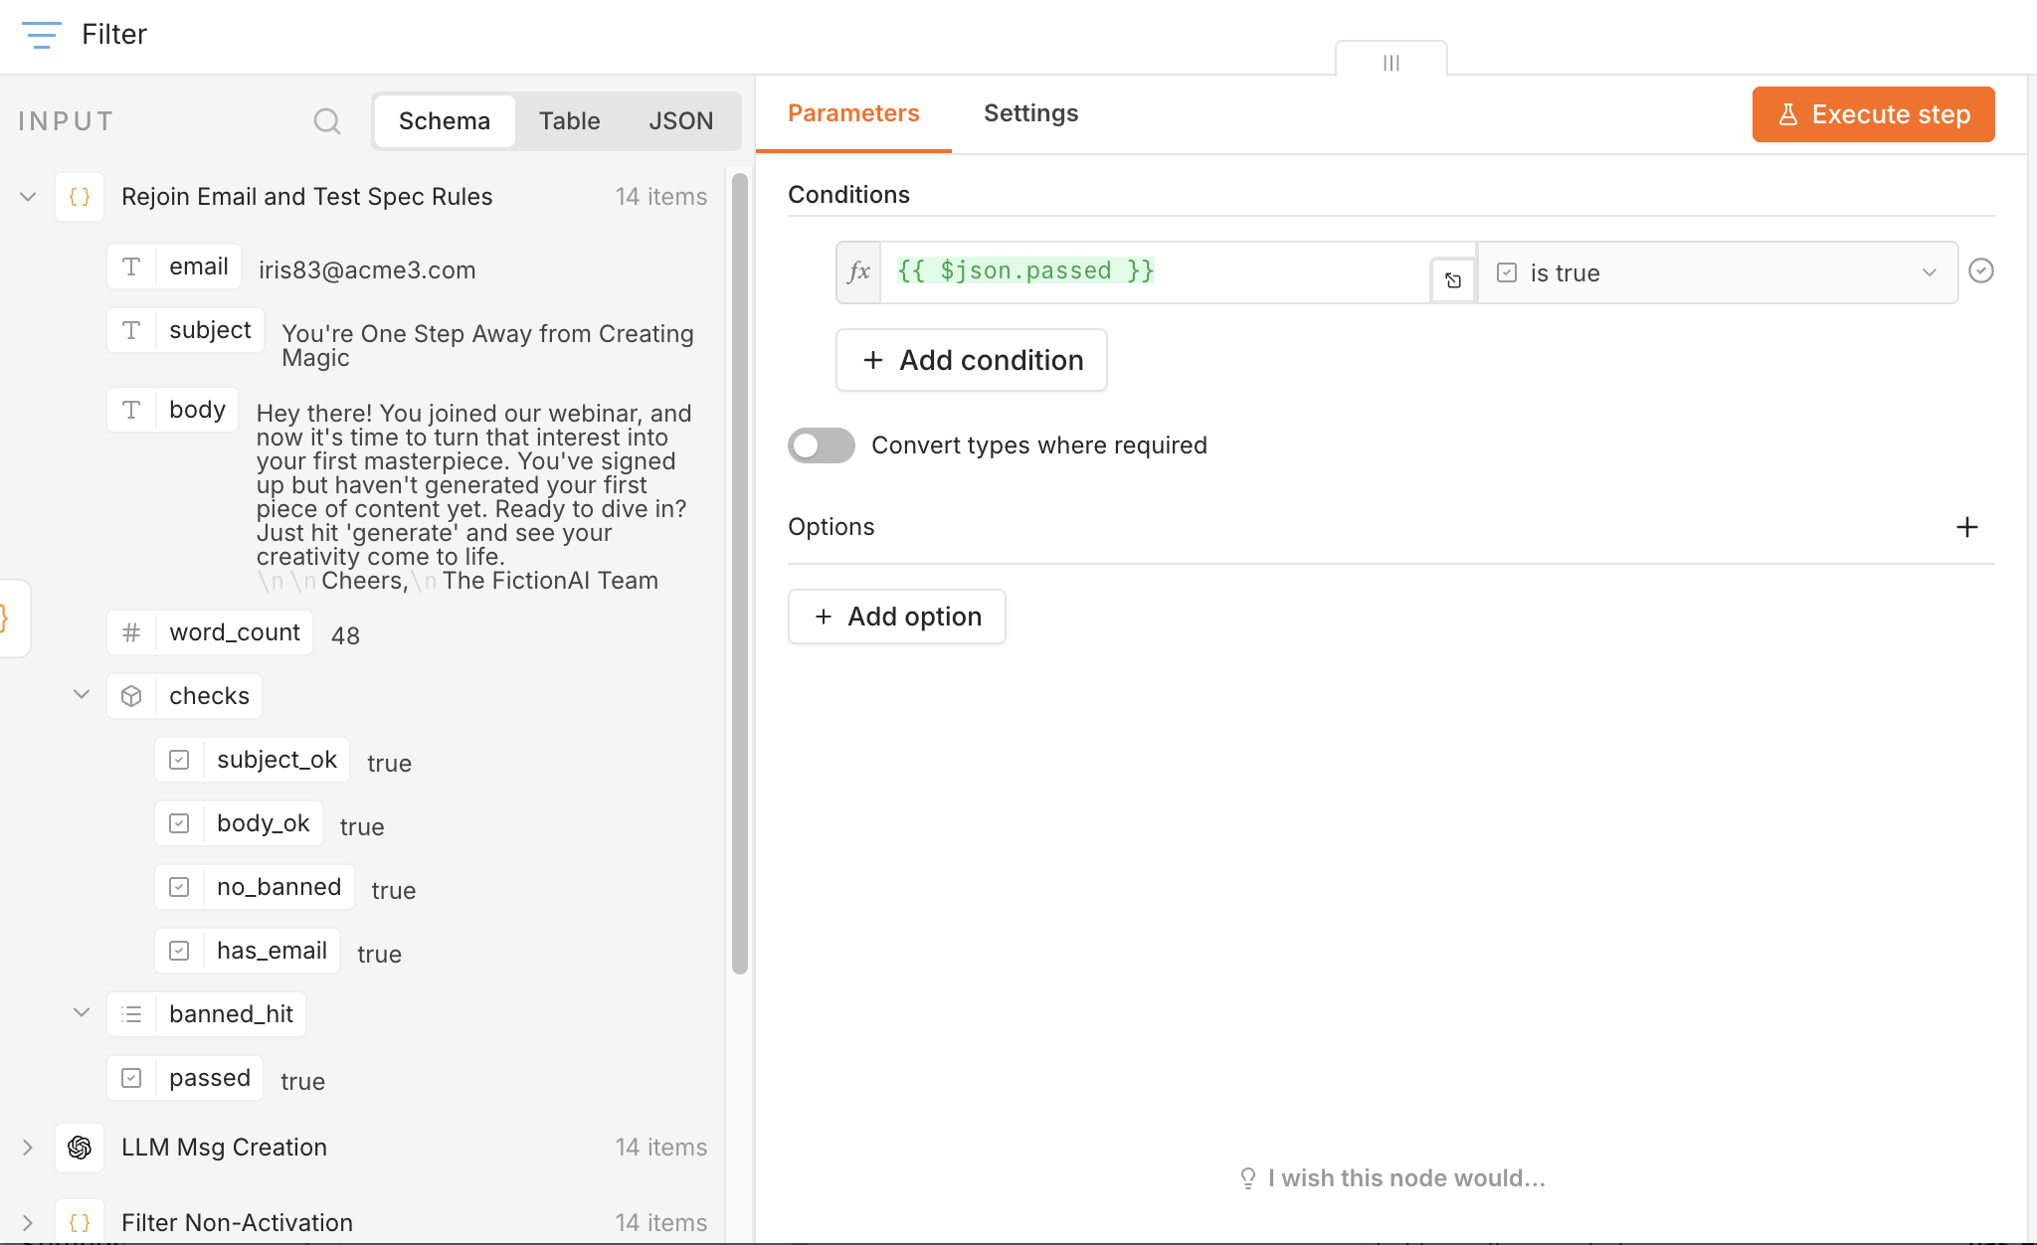The height and width of the screenshot is (1245, 2037).
Task: Click the lightbulb icon near node wish
Action: coord(1248,1178)
